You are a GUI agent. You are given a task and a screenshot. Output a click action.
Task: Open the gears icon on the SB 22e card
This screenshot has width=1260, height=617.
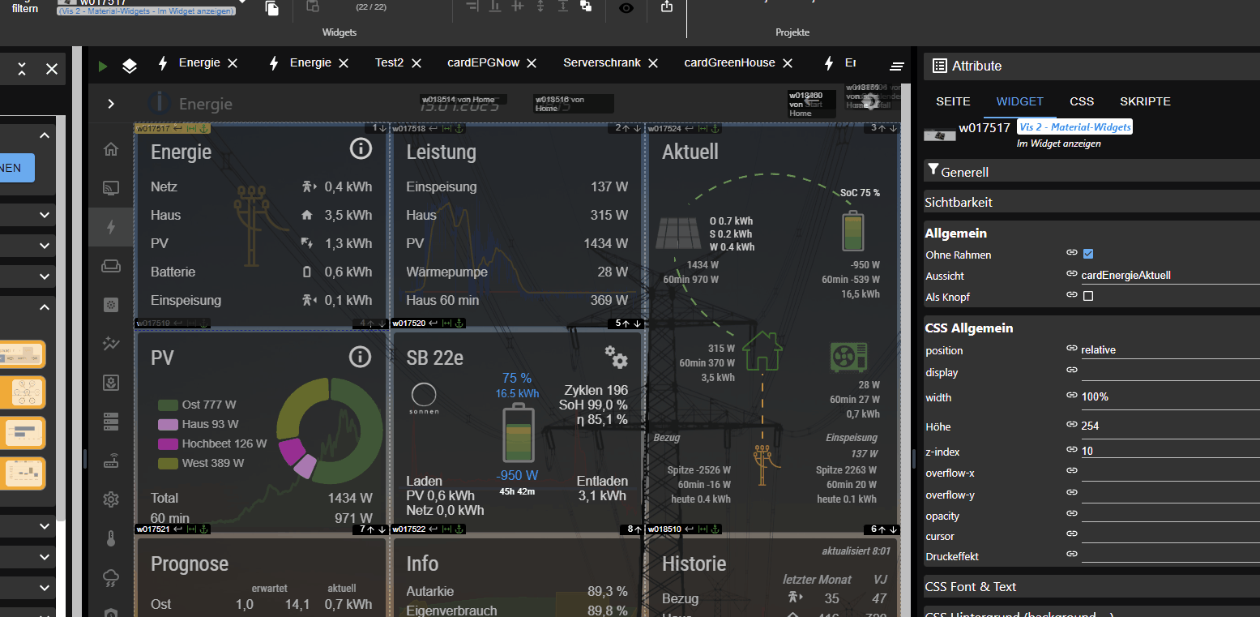[x=616, y=356]
